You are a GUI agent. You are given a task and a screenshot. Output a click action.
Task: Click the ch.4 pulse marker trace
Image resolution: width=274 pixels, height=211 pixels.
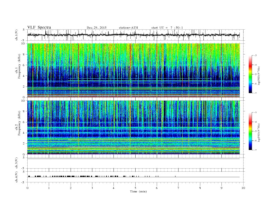coord(133,177)
